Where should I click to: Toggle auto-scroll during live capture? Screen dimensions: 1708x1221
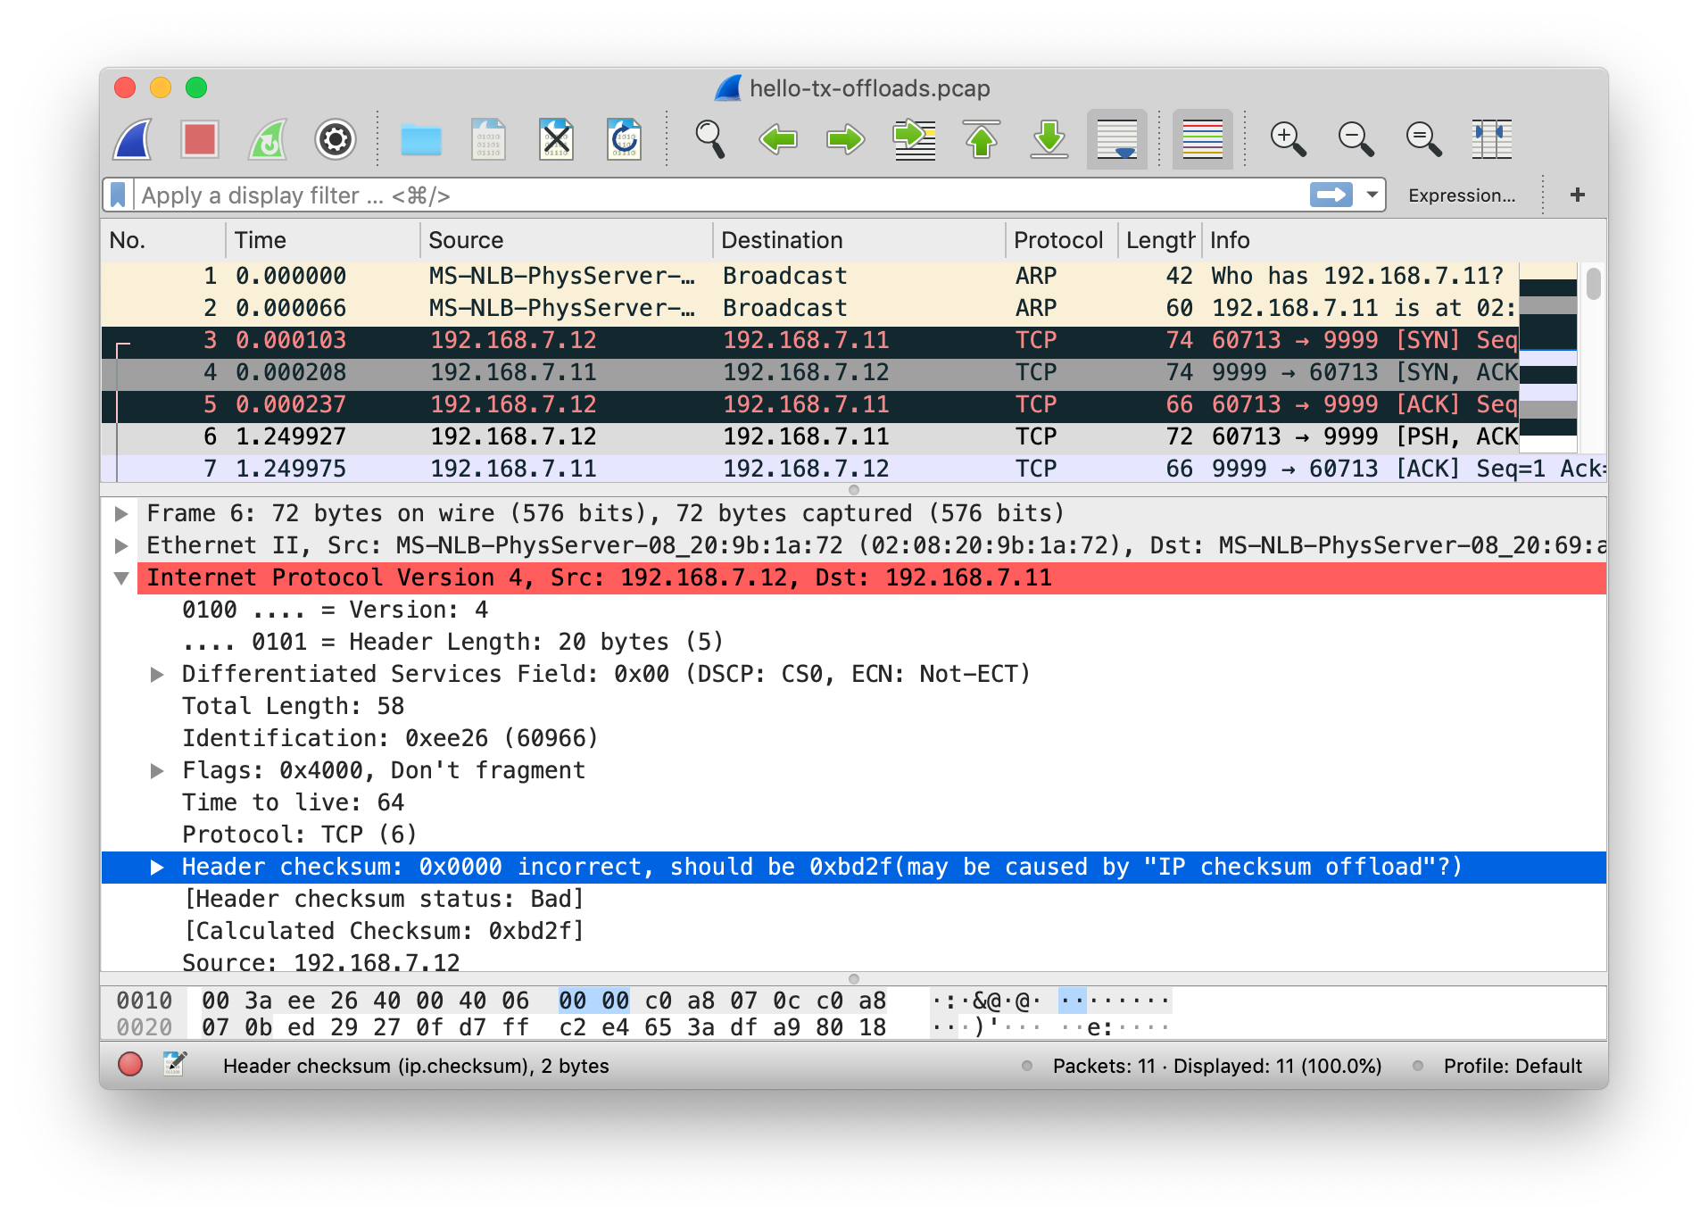click(1116, 139)
